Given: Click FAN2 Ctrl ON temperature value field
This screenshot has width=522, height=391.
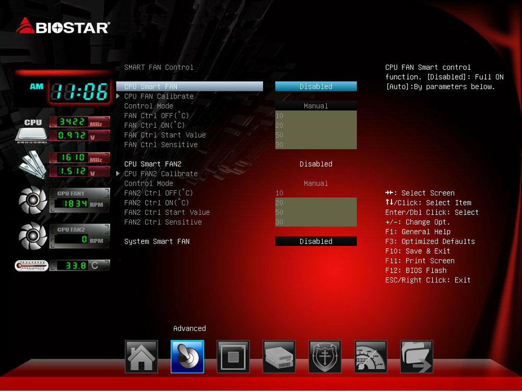Looking at the screenshot, I should (316, 203).
